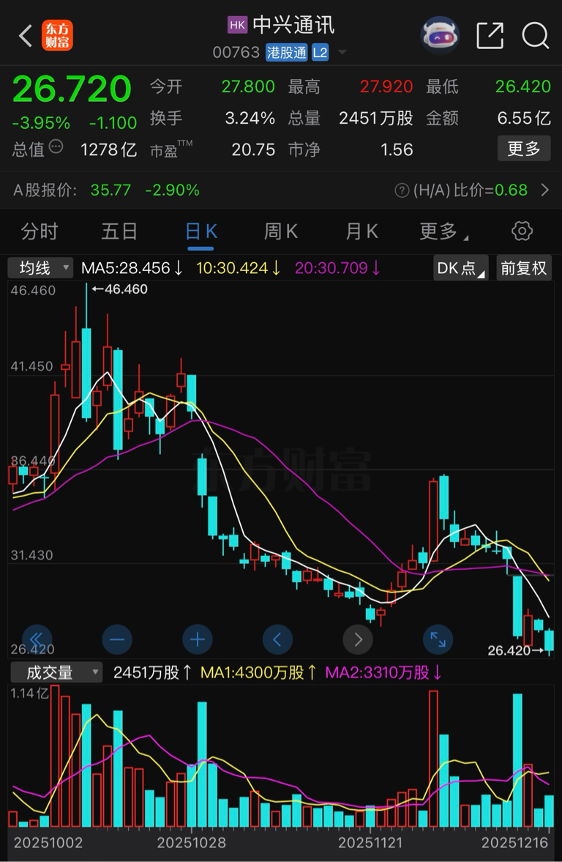The height and width of the screenshot is (862, 562).
Task: Tap the current price 26.720
Action: click(72, 88)
